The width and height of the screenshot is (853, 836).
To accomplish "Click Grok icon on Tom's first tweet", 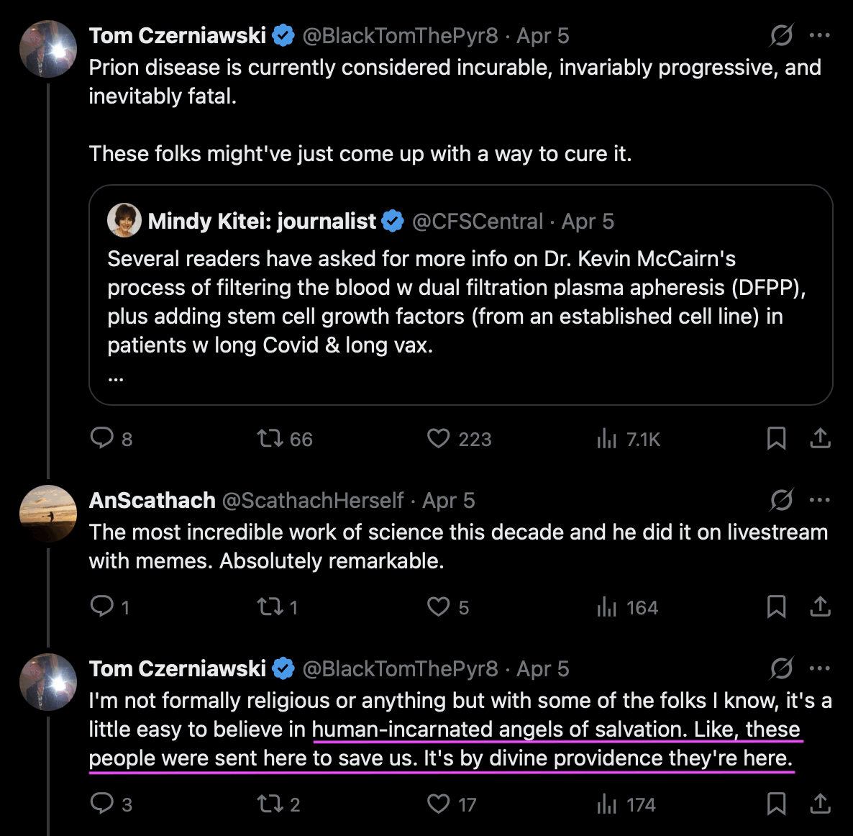I will pyautogui.click(x=781, y=35).
